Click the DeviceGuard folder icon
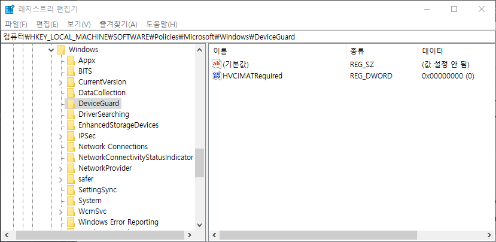496x242 pixels. coord(71,103)
